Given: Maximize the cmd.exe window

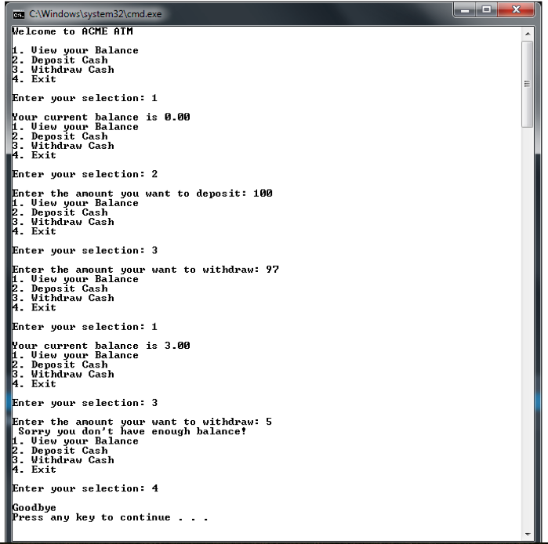Looking at the screenshot, I should tap(487, 9).
